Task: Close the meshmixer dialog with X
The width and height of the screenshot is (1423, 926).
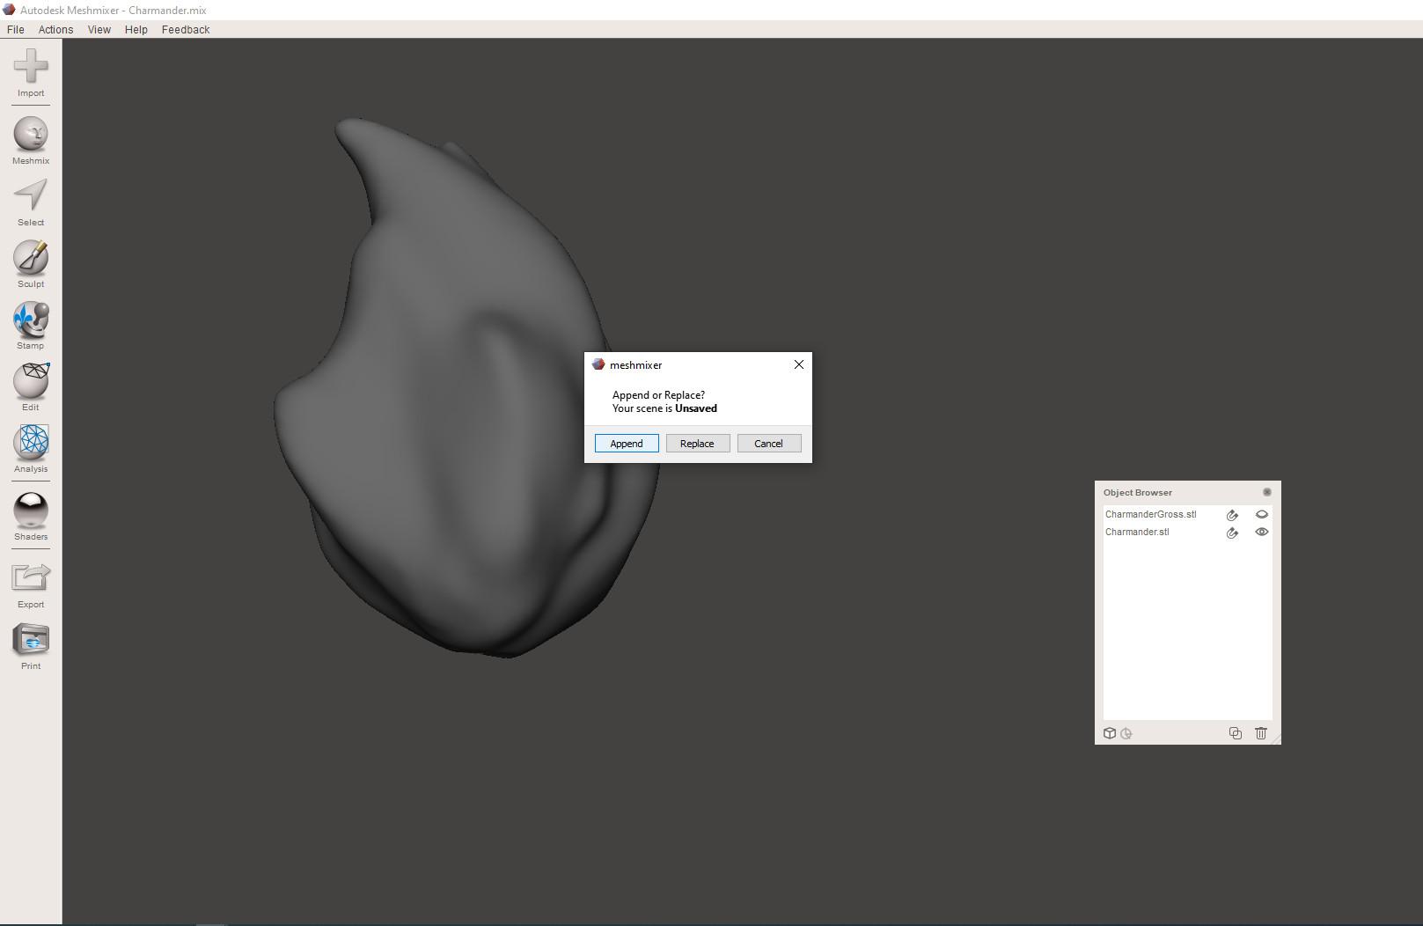Action: (799, 364)
